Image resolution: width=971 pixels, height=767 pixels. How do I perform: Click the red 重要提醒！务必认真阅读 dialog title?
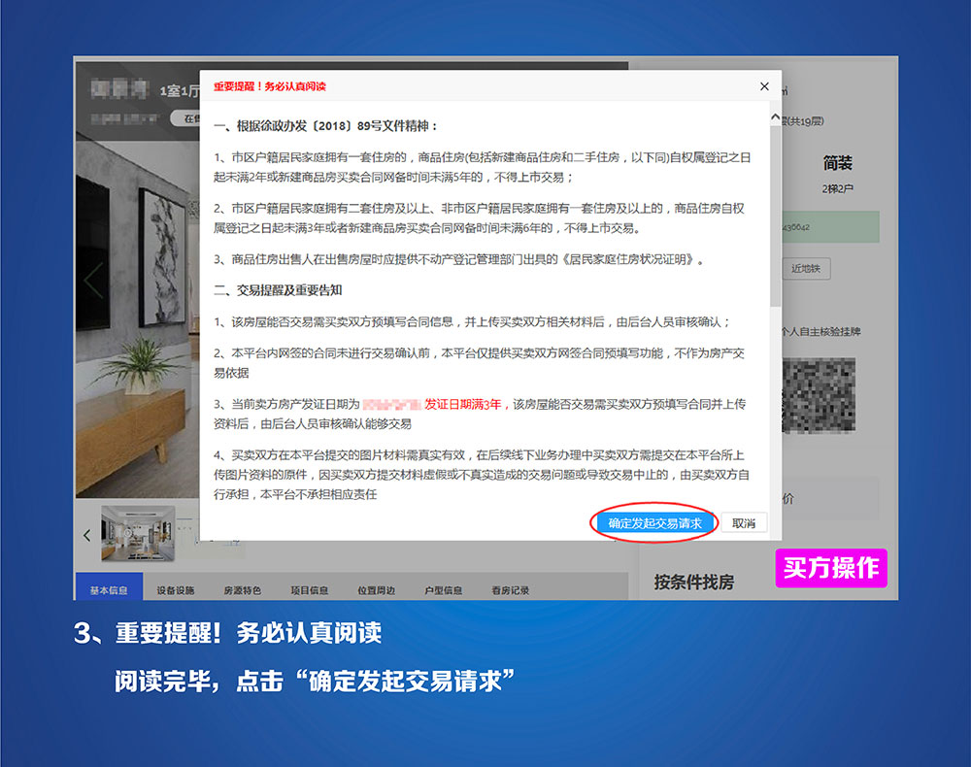pyautogui.click(x=270, y=86)
